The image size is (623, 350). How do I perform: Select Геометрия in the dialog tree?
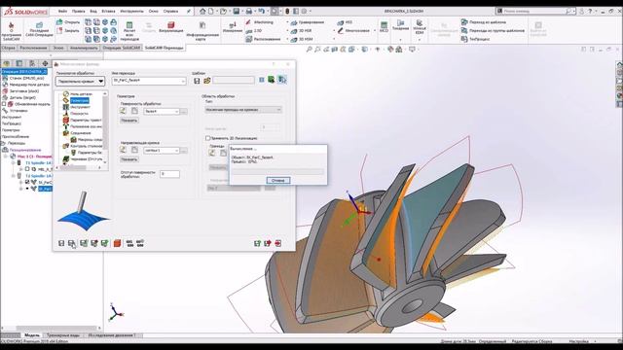click(x=80, y=100)
